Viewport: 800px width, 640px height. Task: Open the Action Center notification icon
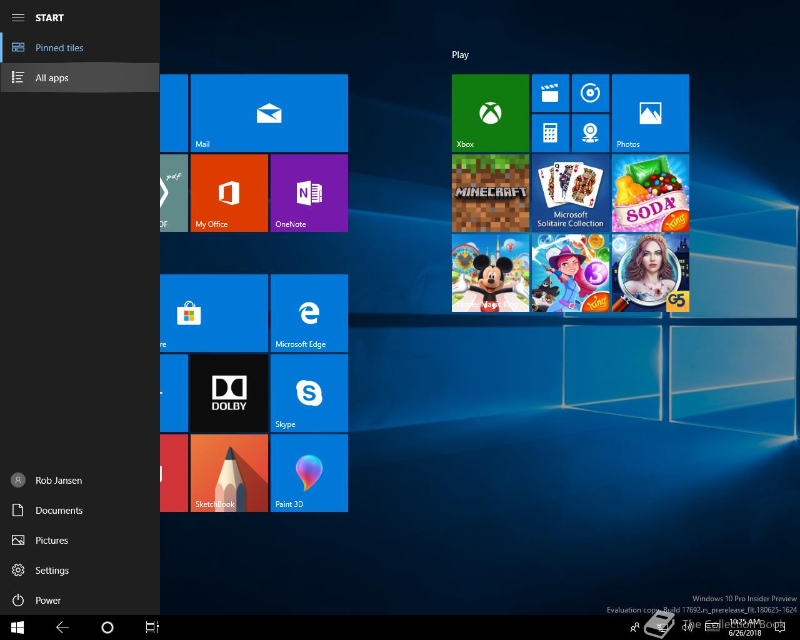[779, 627]
